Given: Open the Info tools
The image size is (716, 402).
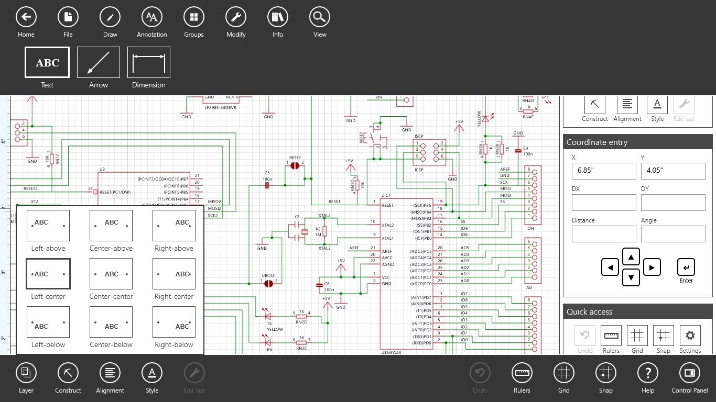Looking at the screenshot, I should click(277, 17).
